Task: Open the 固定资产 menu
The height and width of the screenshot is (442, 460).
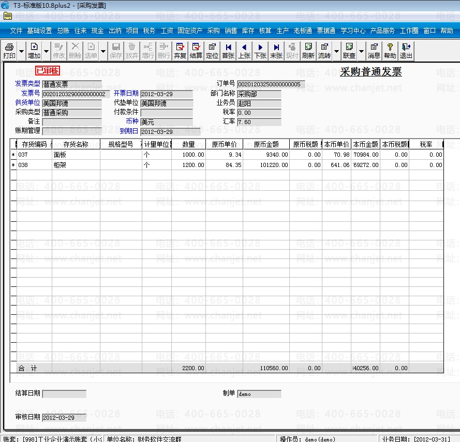Action: pyautogui.click(x=190, y=31)
